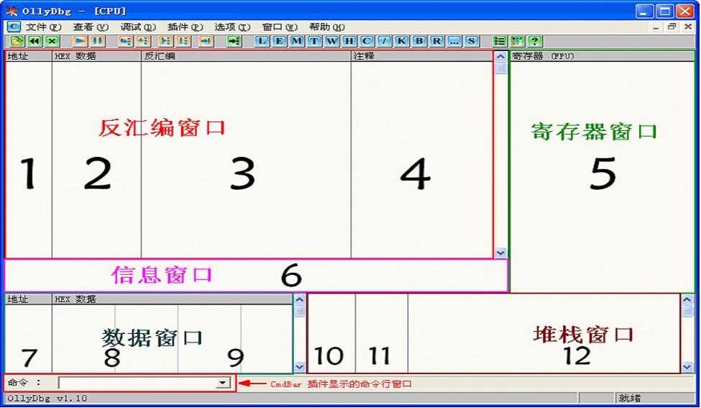Click the stack pane scrollbar thumb
The width and height of the screenshot is (701, 408).
[687, 310]
